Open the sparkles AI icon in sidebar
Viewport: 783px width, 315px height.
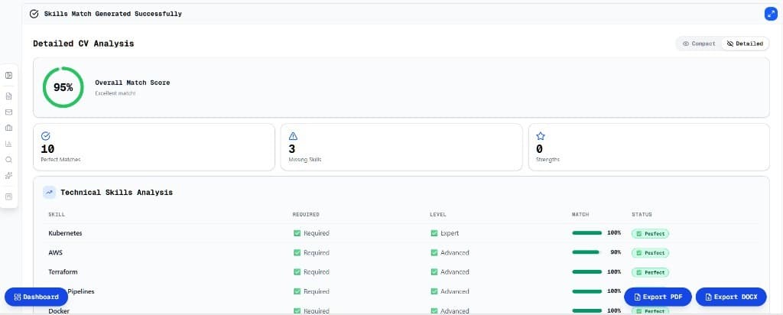(8, 176)
